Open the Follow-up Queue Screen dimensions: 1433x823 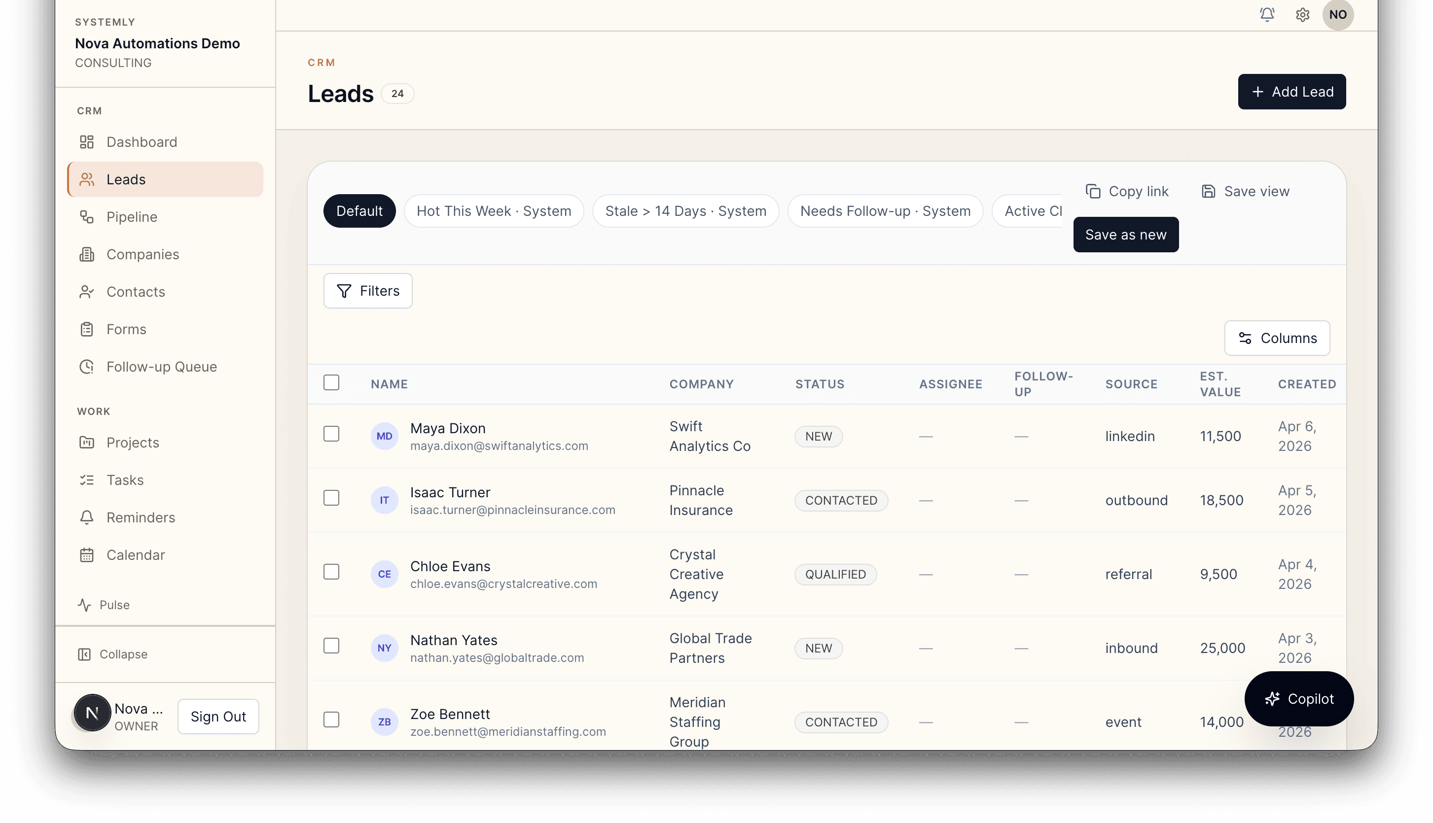coord(161,366)
